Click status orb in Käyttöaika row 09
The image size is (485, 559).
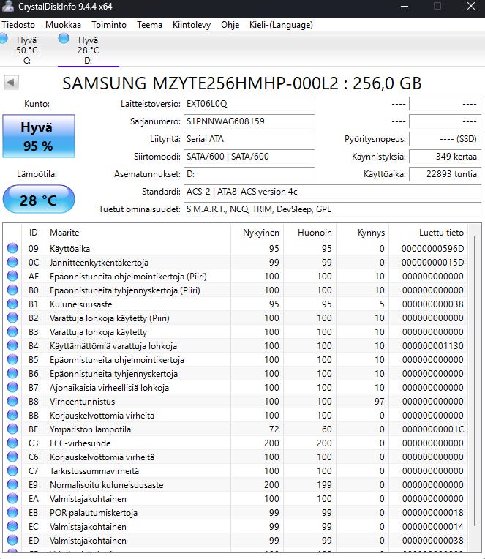pos(12,248)
